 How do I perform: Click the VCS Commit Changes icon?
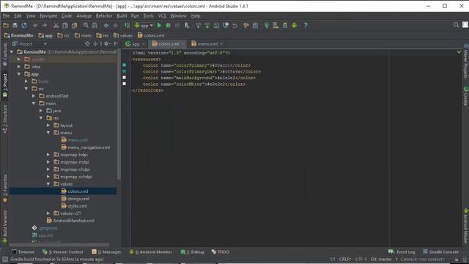[x=207, y=26]
